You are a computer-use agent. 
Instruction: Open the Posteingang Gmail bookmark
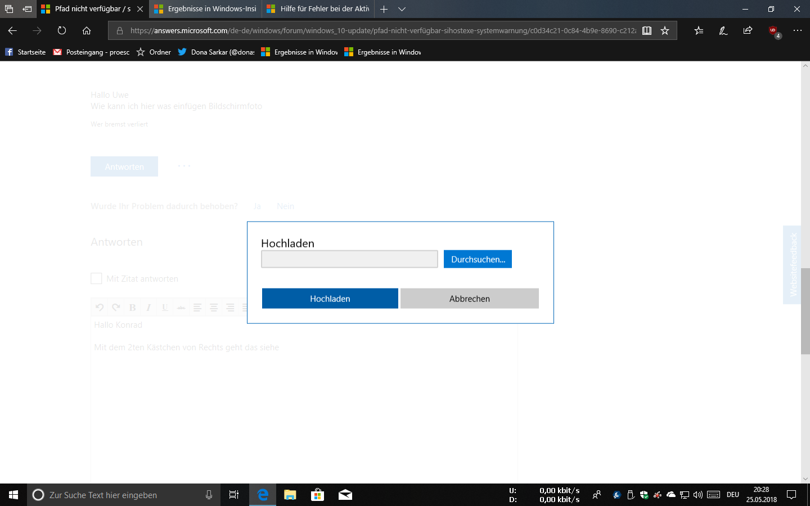point(91,52)
